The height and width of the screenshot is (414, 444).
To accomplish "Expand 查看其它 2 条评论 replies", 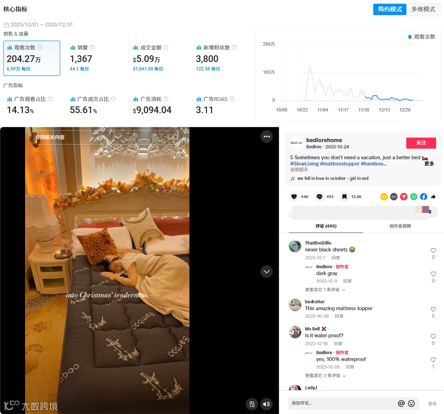I will (x=325, y=375).
